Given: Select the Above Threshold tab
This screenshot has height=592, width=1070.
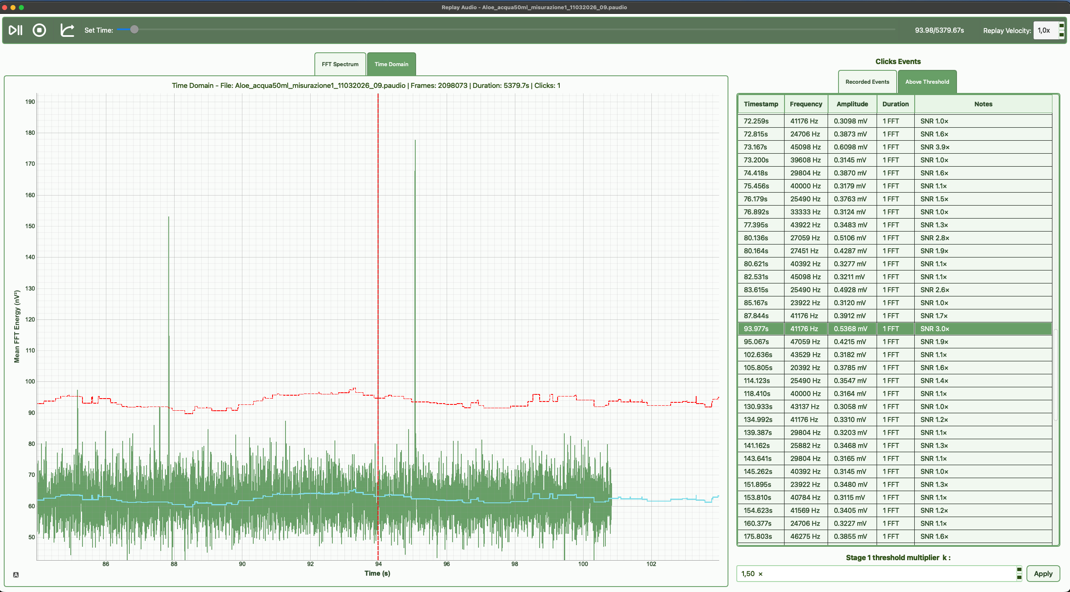Looking at the screenshot, I should point(927,82).
